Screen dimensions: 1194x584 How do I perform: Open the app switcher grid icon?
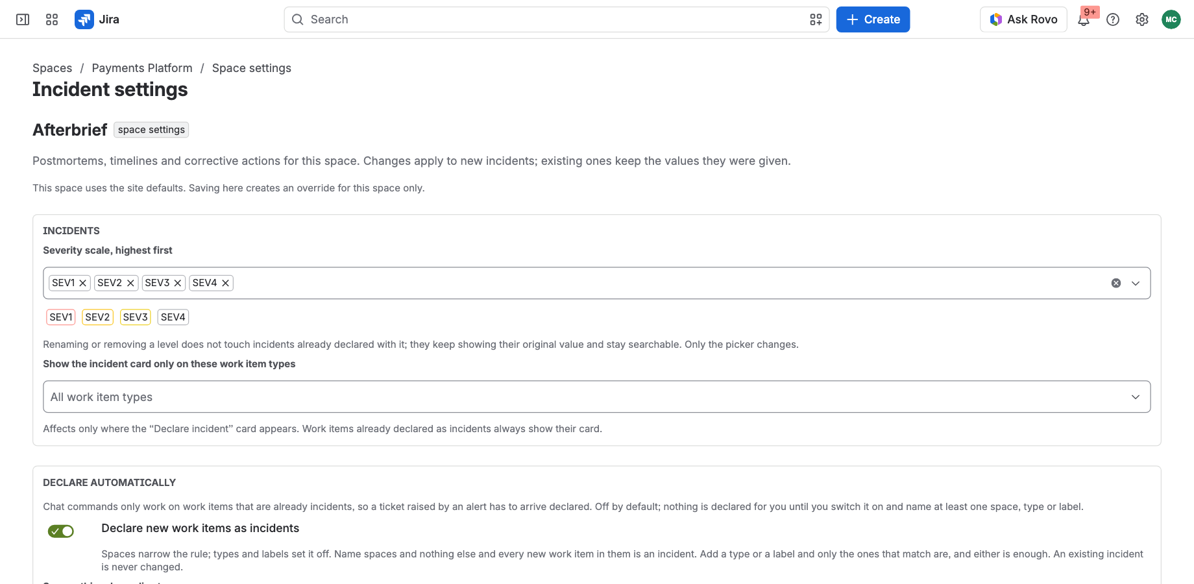point(52,19)
